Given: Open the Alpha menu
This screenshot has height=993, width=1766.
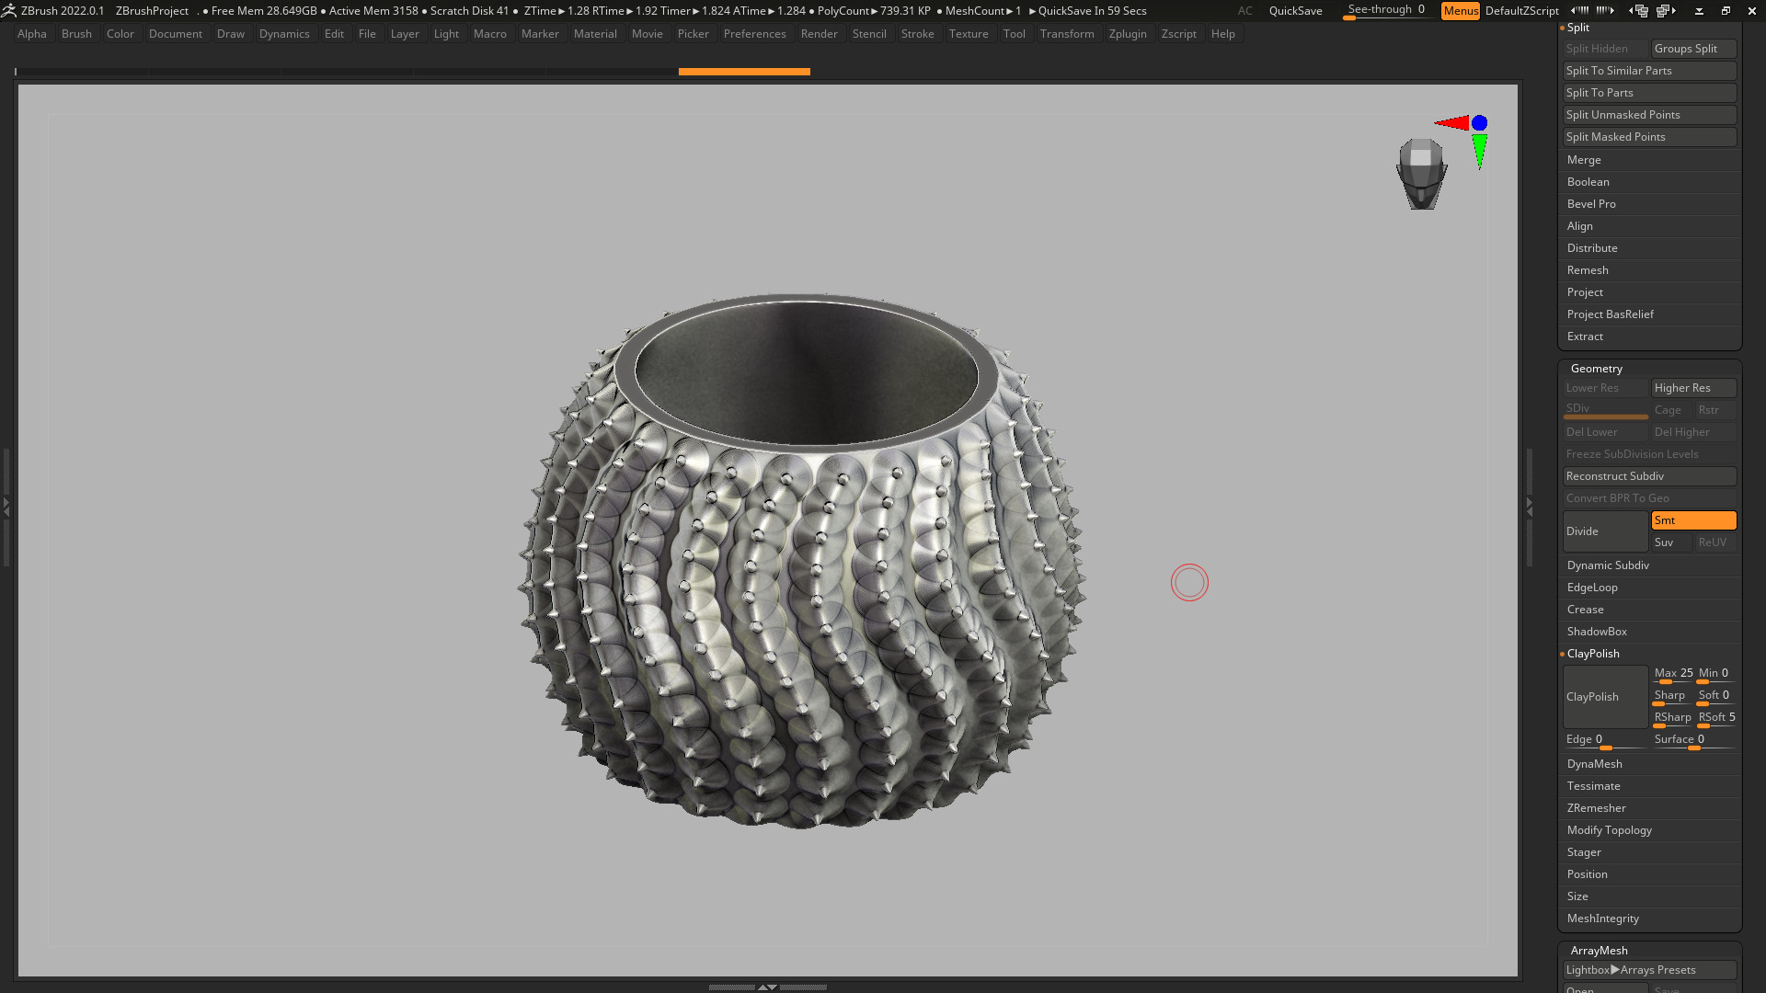Looking at the screenshot, I should pyautogui.click(x=32, y=34).
